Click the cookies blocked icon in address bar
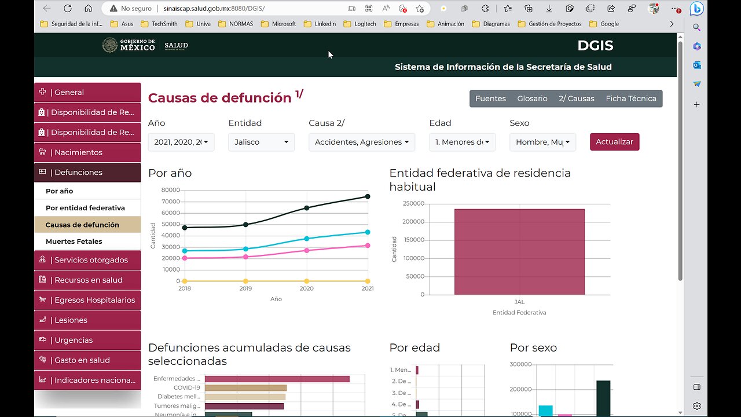Image resolution: width=741 pixels, height=417 pixels. pyautogui.click(x=403, y=9)
